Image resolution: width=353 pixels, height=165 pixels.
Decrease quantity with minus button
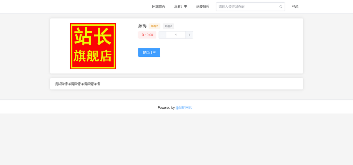pos(162,35)
